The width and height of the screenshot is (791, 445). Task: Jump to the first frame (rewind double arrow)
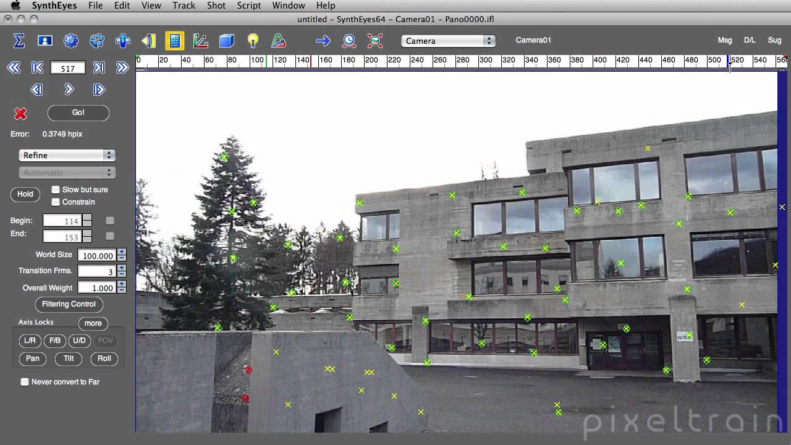pos(14,68)
